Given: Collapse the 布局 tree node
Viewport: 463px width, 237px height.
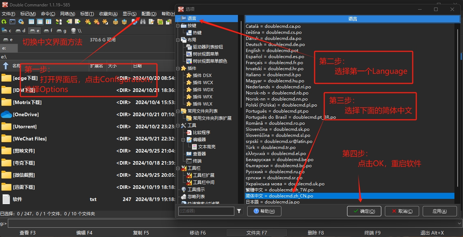Looking at the screenshot, I should coord(178,40).
